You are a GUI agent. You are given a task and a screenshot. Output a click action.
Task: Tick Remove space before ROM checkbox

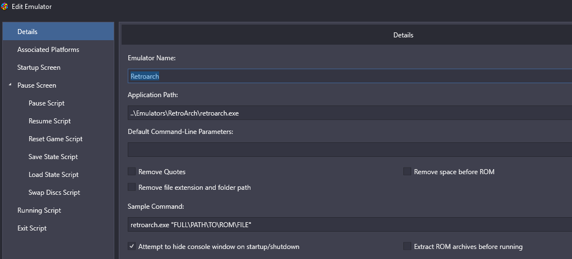pyautogui.click(x=407, y=171)
